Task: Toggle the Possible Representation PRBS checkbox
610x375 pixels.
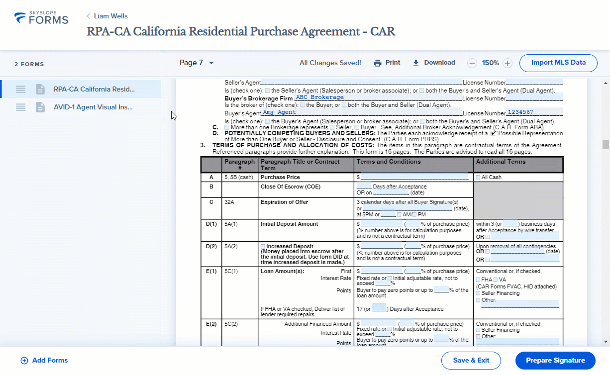Action: (493, 133)
